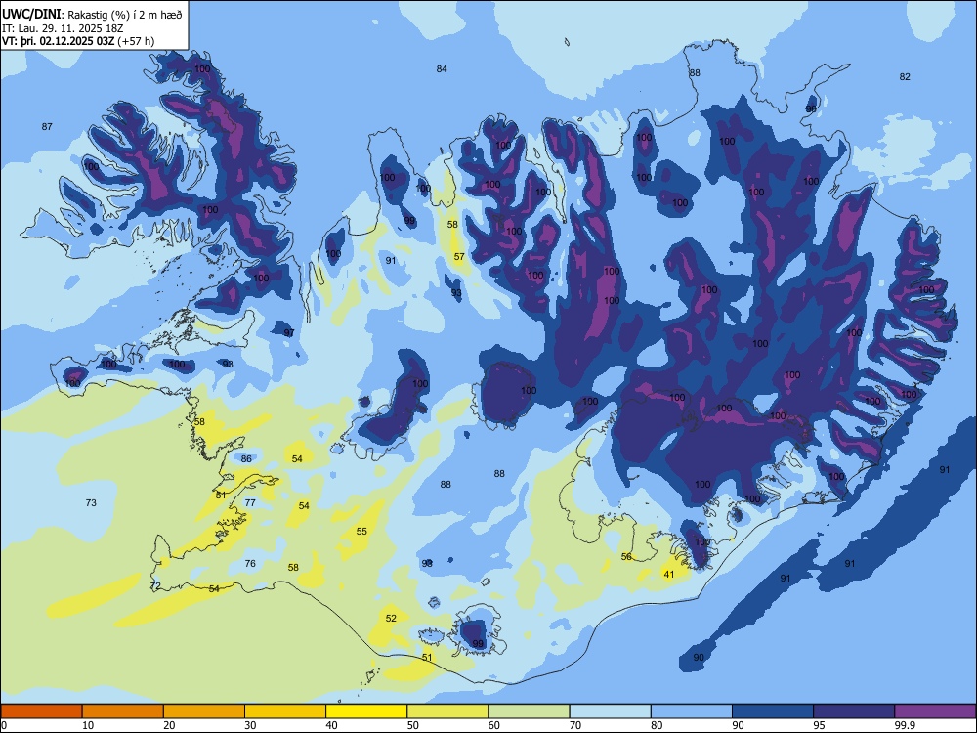Select the navy 95–99.9 legend swatch
The width and height of the screenshot is (977, 733).
(854, 711)
